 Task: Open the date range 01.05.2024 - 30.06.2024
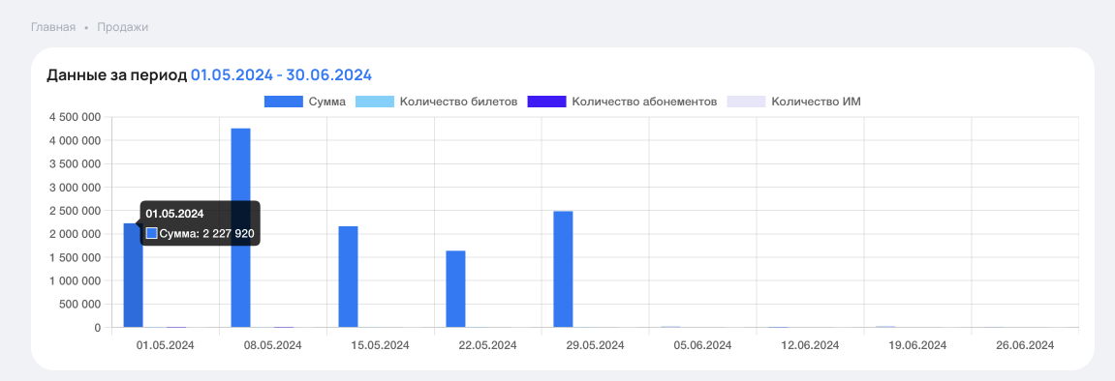click(281, 74)
